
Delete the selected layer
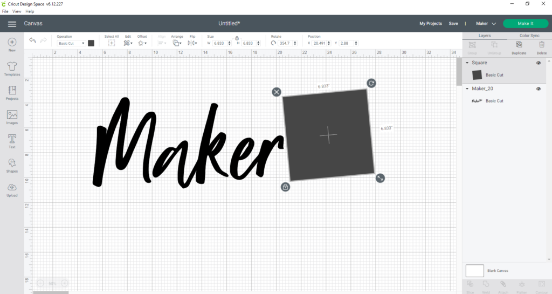[541, 47]
